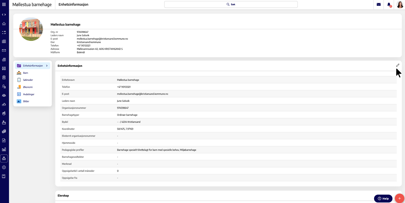405x203 pixels.
Task: Select Enhetsinformasjon in the side menu
Action: [33, 66]
